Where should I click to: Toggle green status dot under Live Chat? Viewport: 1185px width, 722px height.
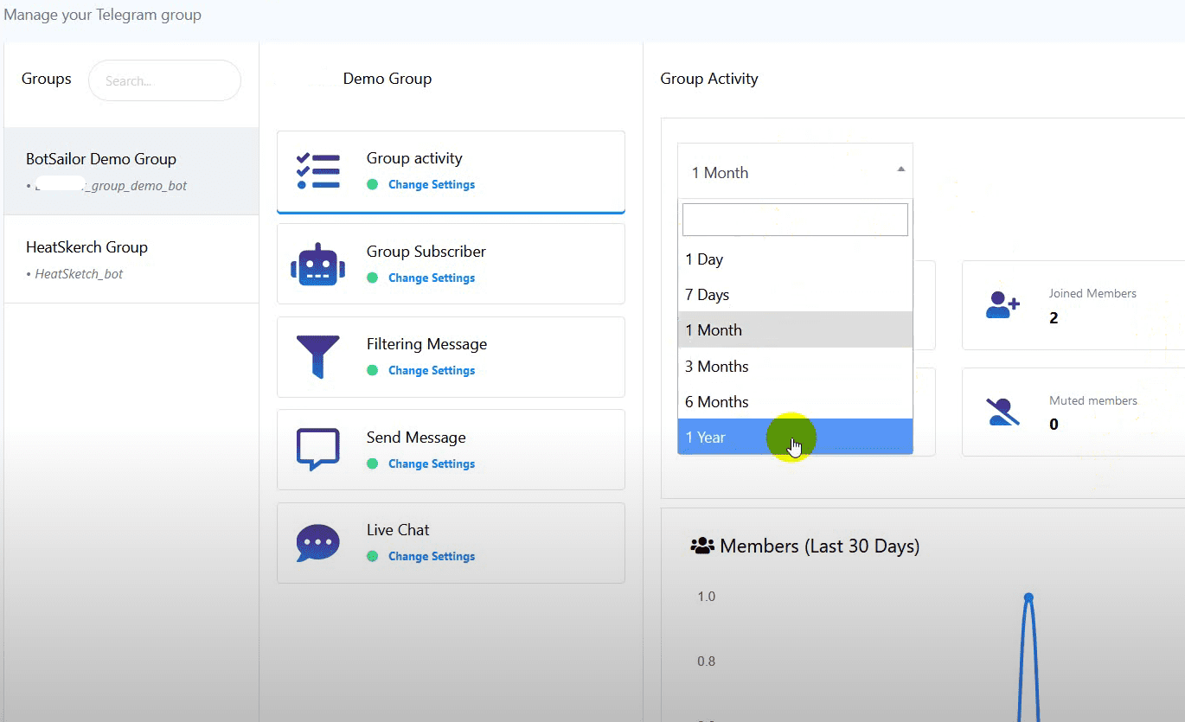tap(372, 556)
